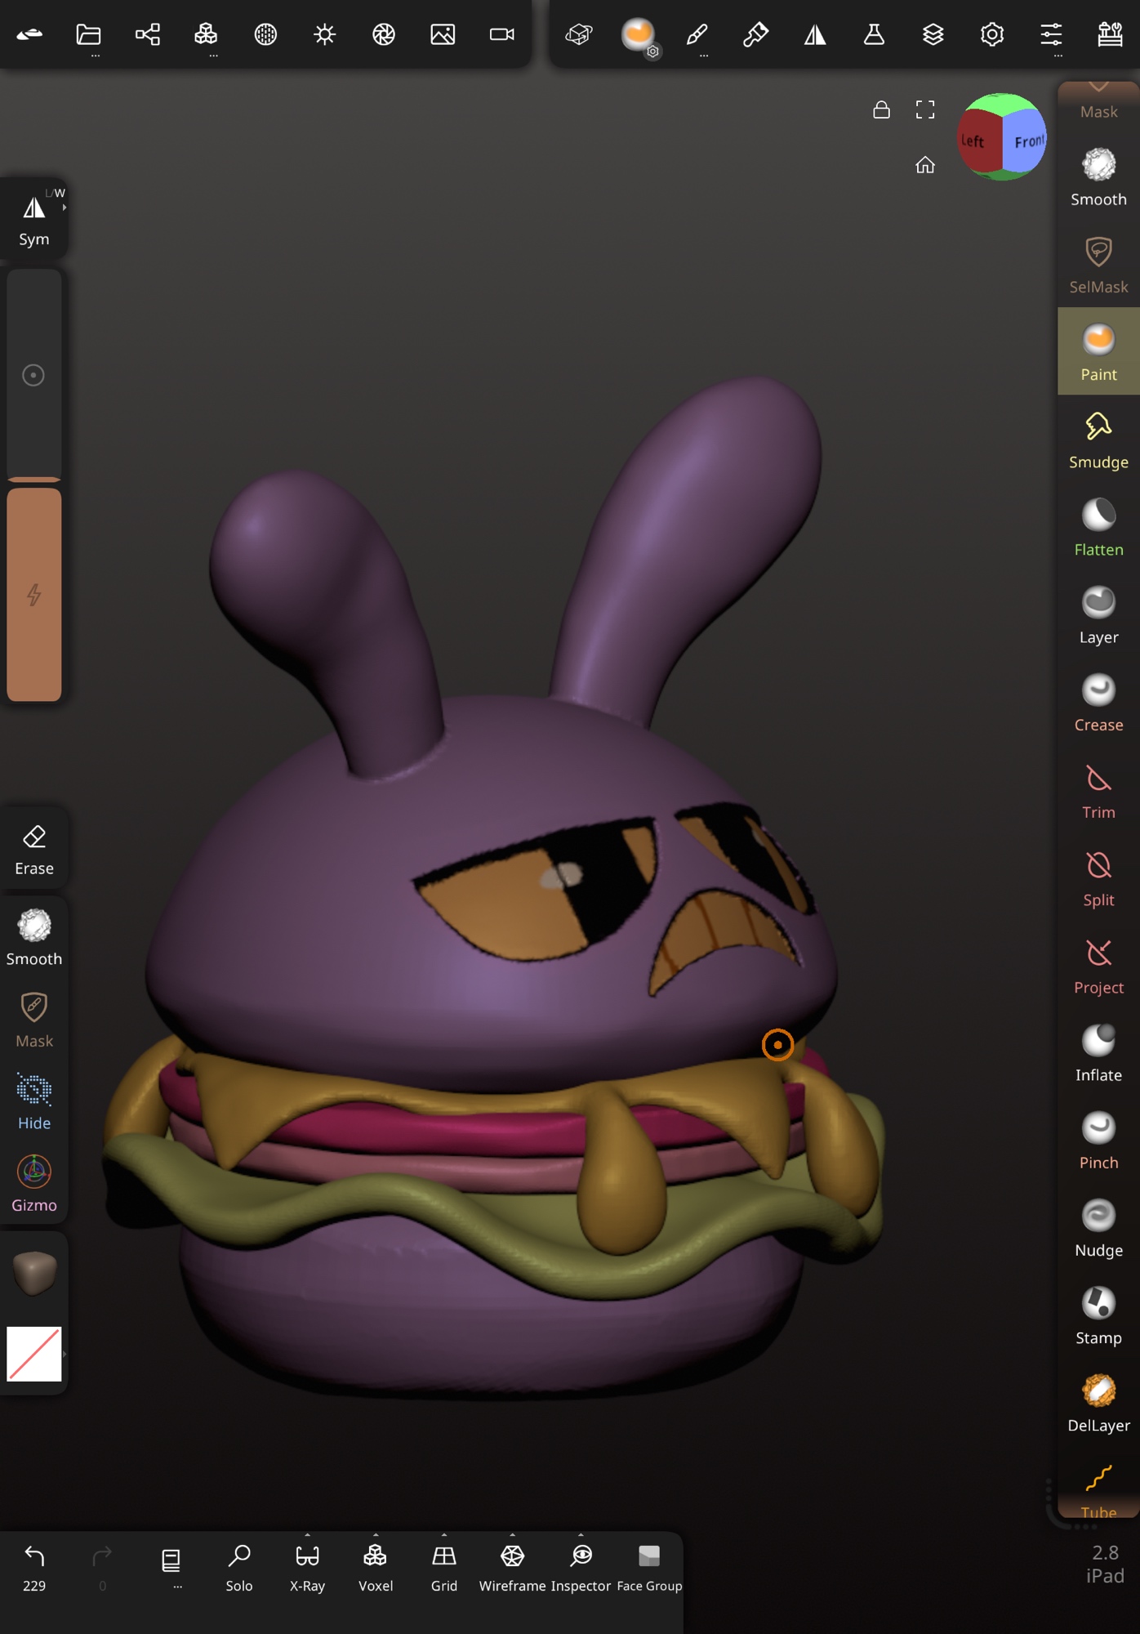1140x1634 pixels.
Task: Select the Stamp brush tool
Action: point(1098,1315)
